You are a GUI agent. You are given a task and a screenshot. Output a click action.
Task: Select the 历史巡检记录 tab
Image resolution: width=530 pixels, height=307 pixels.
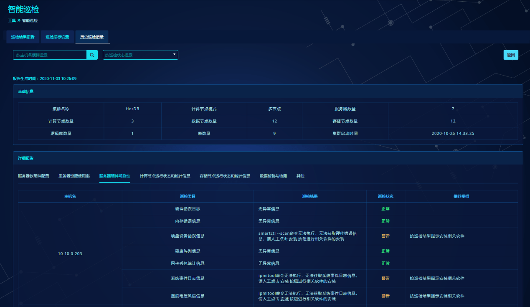click(92, 37)
